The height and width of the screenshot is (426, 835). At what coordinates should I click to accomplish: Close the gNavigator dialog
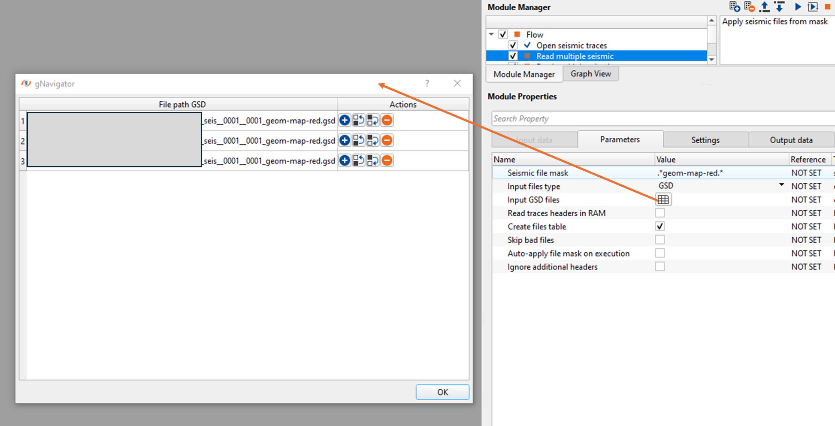[457, 83]
